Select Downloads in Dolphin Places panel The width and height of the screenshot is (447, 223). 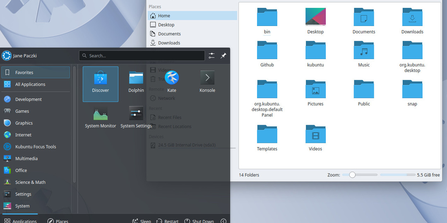(x=192, y=43)
